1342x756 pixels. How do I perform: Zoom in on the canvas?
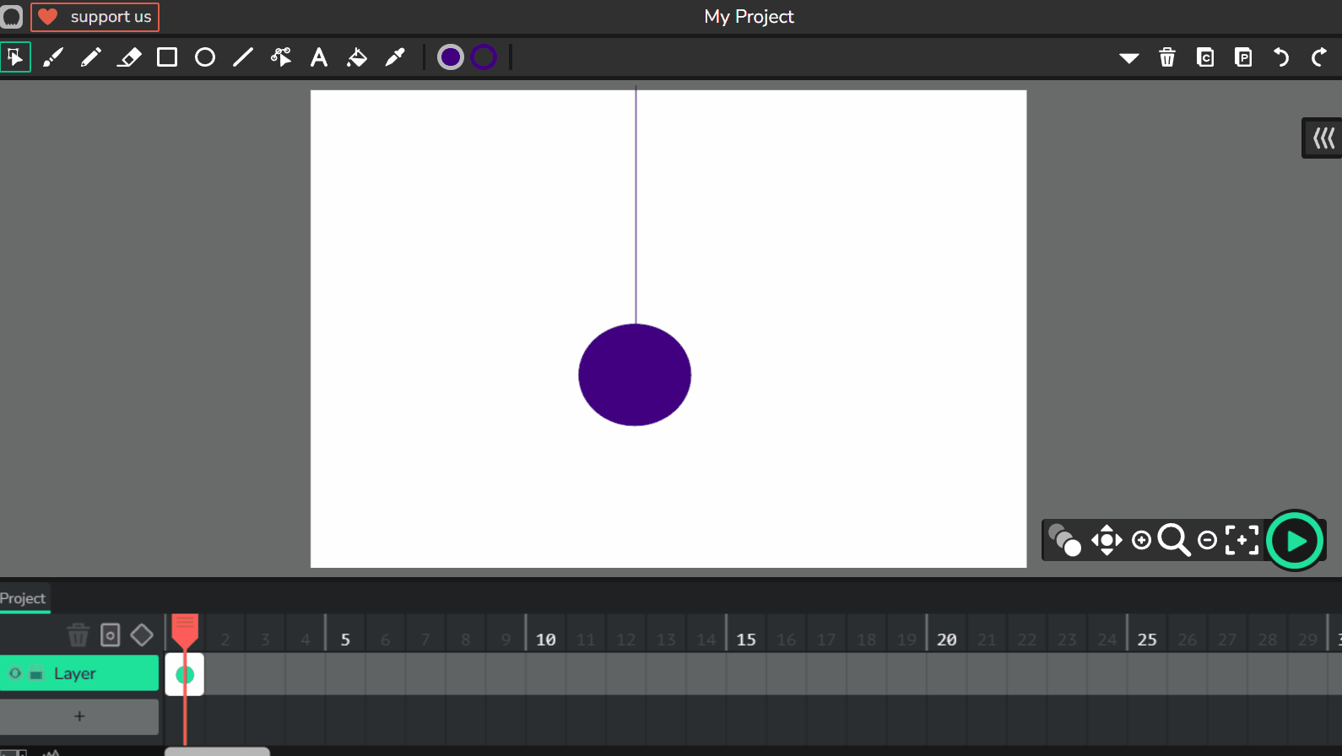[x=1141, y=540]
